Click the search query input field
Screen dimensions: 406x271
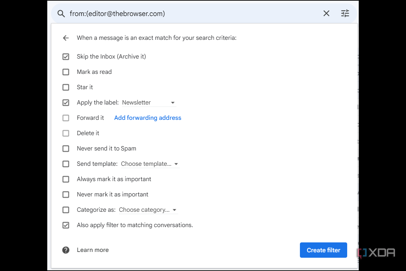191,14
